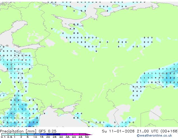
Task: Select the 25–30 mm dark blue legend swatch
Action: [56, 134]
